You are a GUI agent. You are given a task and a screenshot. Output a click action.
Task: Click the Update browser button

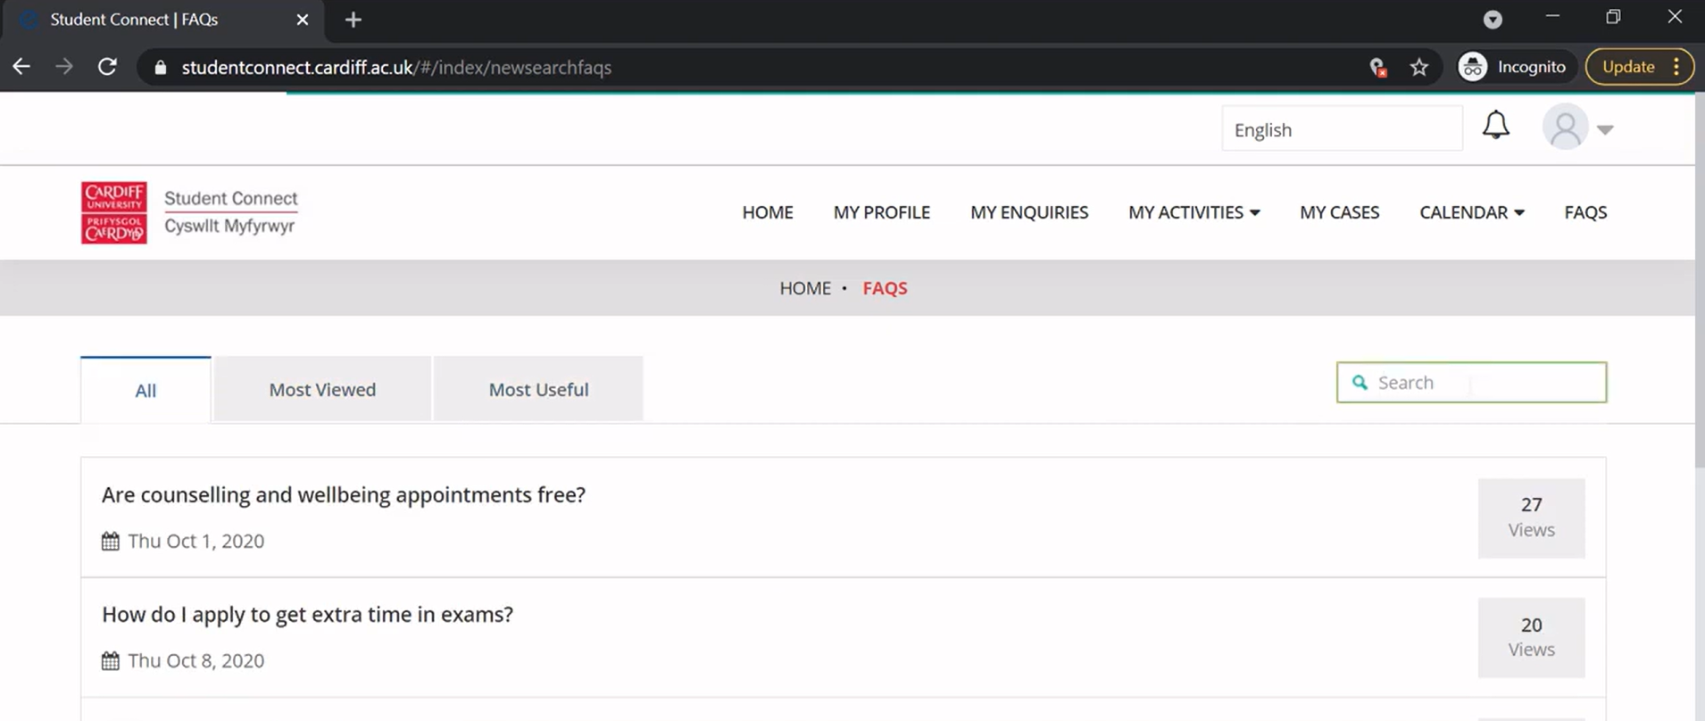click(x=1628, y=67)
